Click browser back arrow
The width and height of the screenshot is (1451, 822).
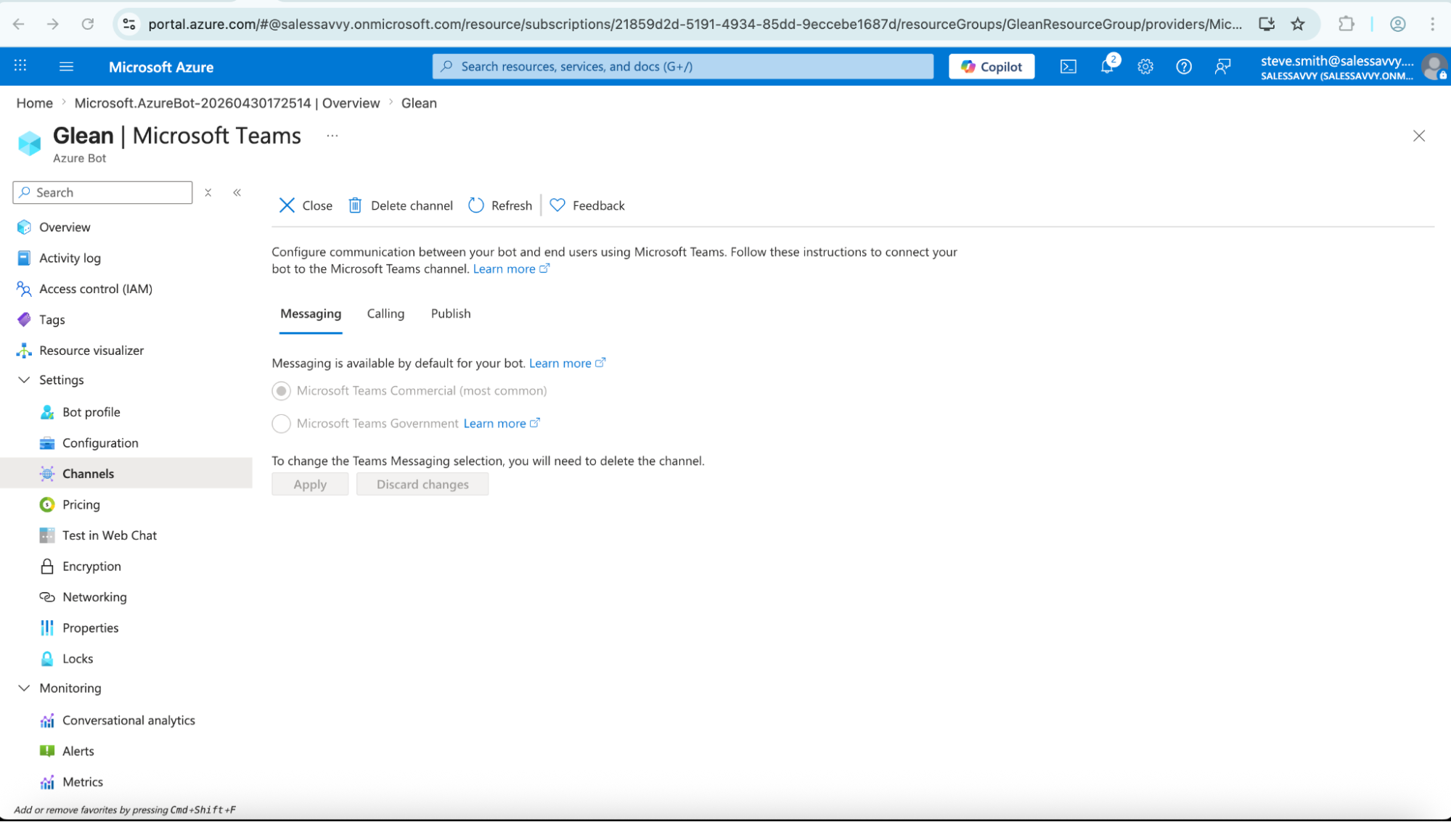tap(19, 24)
